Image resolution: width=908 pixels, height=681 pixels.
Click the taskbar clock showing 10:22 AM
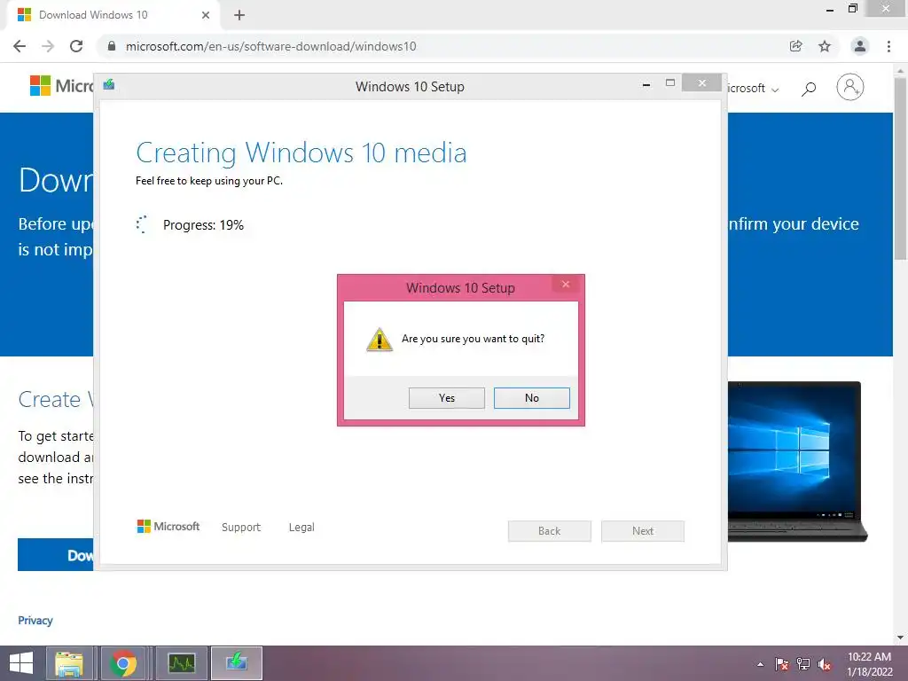870,663
